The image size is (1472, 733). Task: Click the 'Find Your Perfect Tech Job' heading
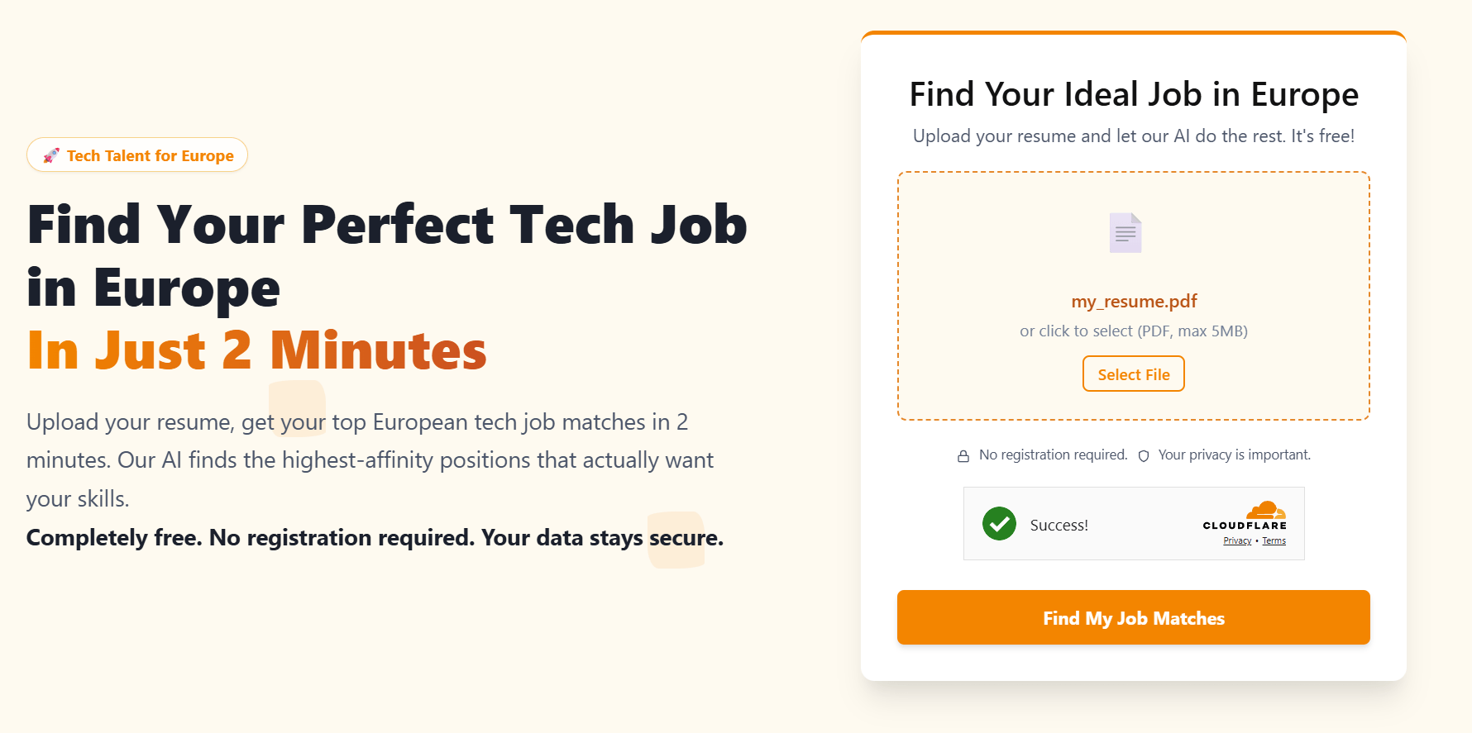click(387, 225)
